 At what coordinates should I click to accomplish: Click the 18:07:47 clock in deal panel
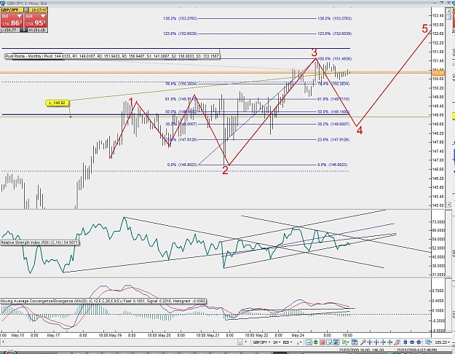click(39, 10)
